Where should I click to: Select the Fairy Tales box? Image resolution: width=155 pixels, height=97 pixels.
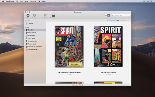35,38
